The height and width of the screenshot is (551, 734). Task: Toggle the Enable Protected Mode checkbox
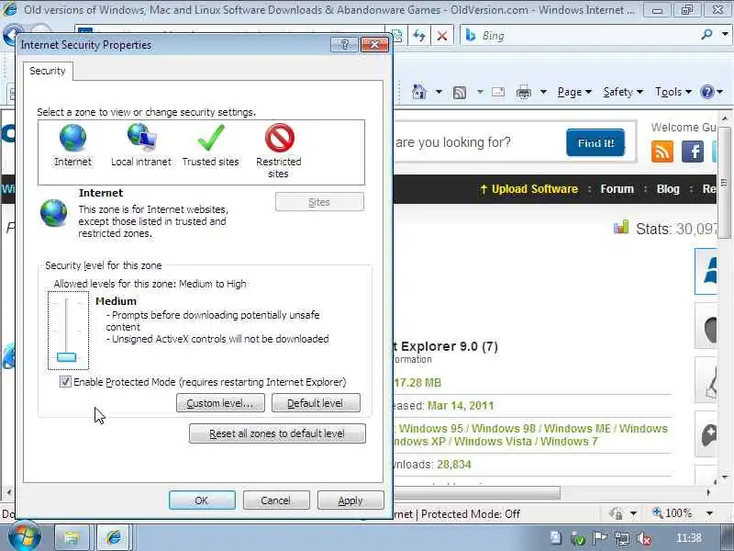pyautogui.click(x=65, y=381)
